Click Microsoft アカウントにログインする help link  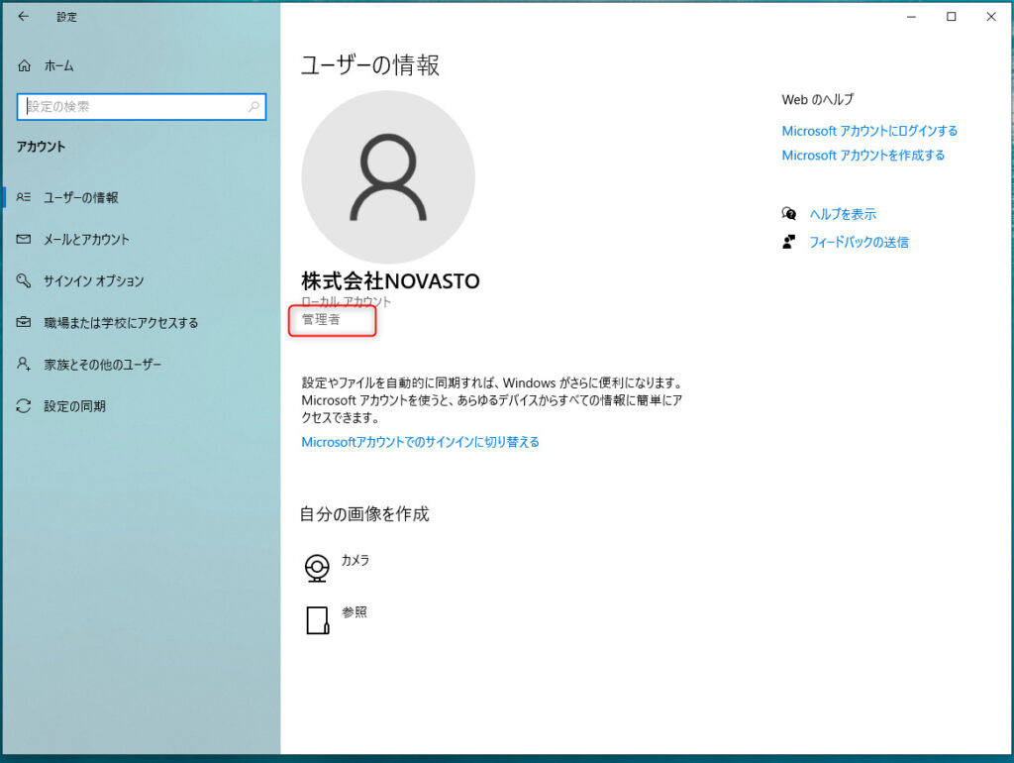click(x=869, y=131)
